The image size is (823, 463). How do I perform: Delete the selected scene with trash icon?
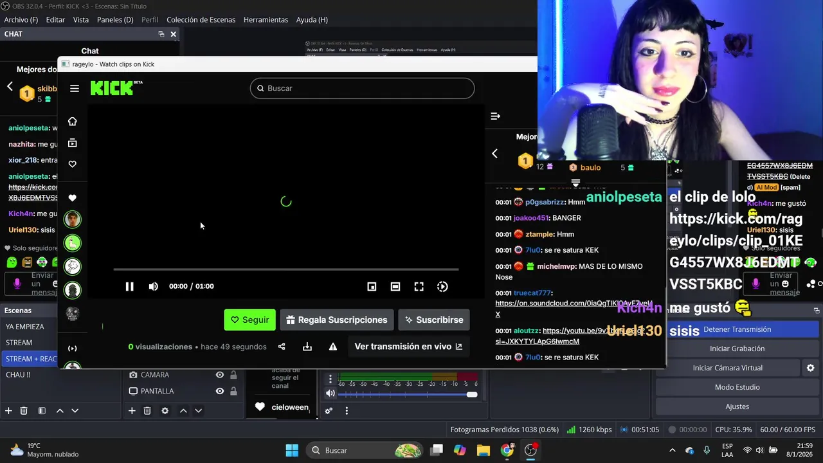[x=24, y=410]
